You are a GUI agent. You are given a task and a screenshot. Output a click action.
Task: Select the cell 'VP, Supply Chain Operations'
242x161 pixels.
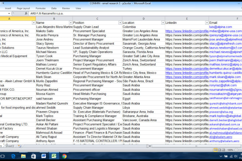click(98, 52)
